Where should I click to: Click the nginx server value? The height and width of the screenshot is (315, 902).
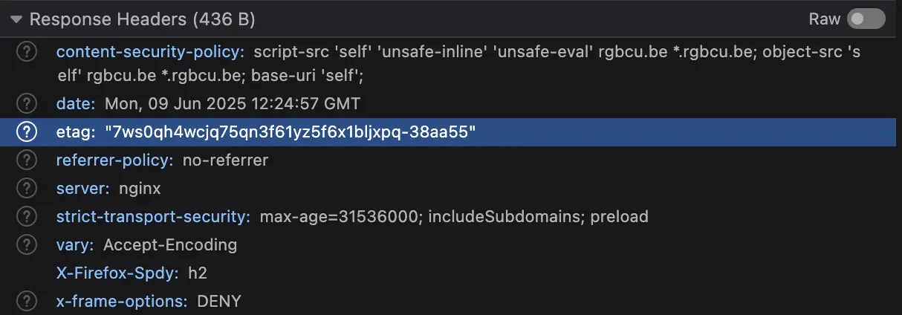click(x=140, y=189)
